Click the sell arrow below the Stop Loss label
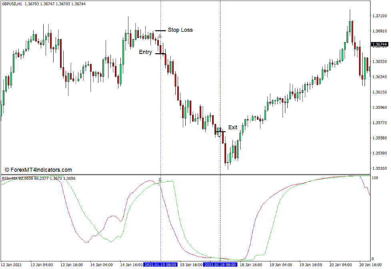This screenshot has height=269, width=391. (x=160, y=36)
